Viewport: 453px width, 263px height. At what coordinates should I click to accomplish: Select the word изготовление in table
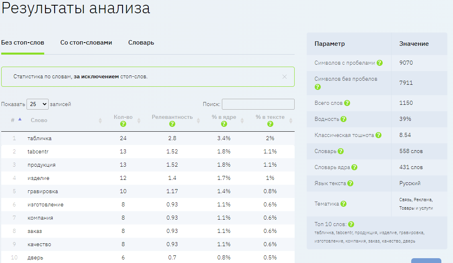45,205
